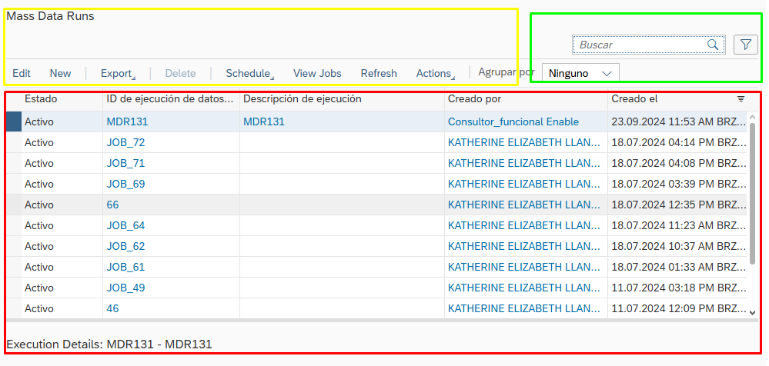
Task: Open the Export dropdown menu
Action: pyautogui.click(x=117, y=73)
